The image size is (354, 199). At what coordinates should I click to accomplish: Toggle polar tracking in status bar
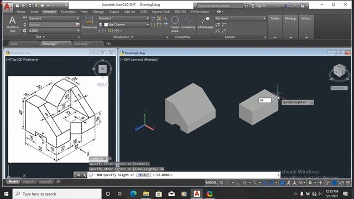[x=244, y=182]
